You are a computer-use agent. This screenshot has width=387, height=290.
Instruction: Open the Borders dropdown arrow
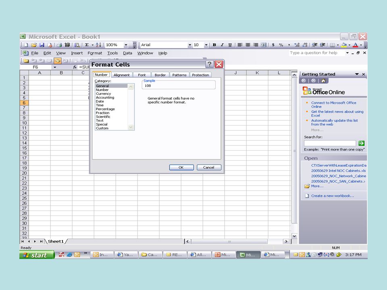[338, 45]
